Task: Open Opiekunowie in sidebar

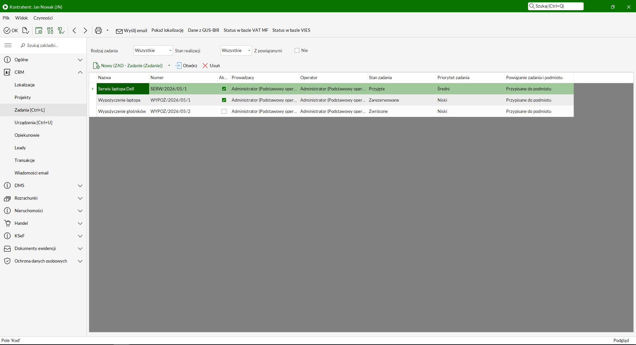Action: coord(27,135)
